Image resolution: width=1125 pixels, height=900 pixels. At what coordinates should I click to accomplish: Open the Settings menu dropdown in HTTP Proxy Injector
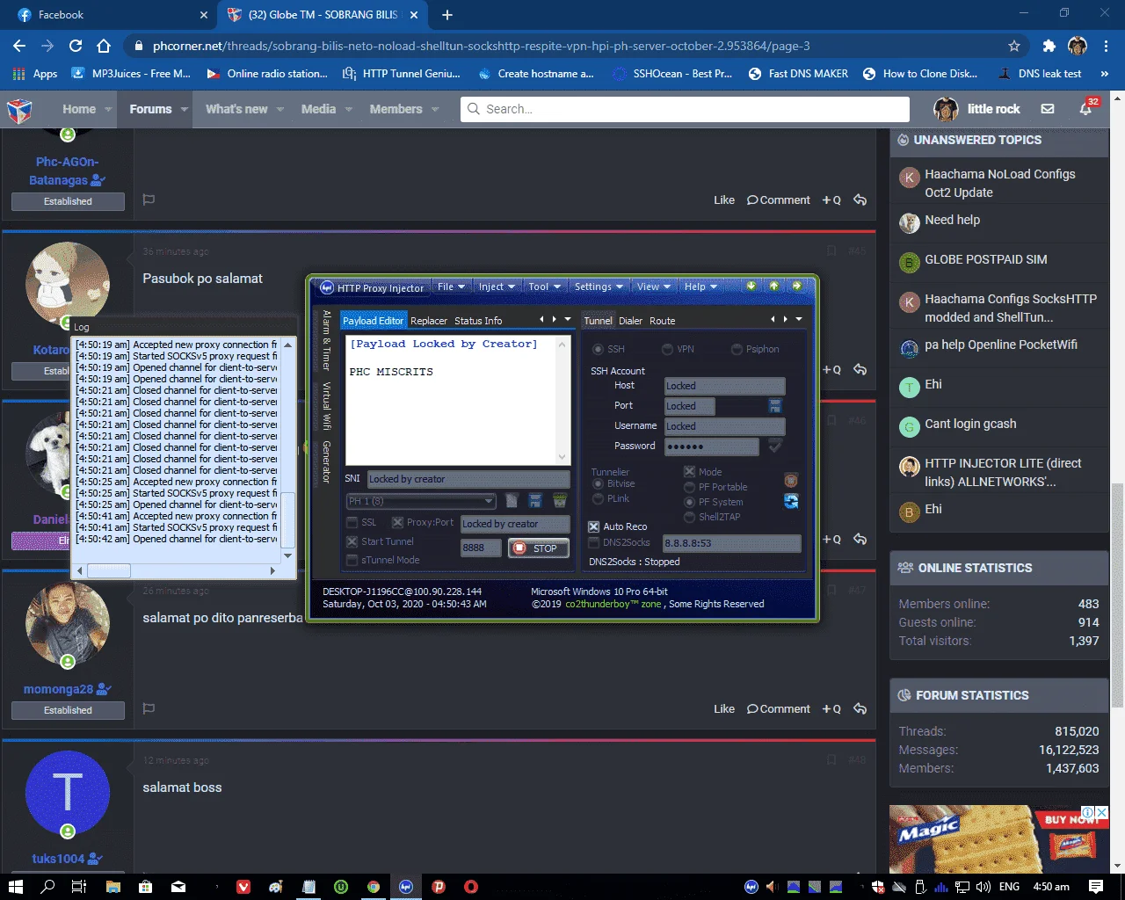coord(599,287)
